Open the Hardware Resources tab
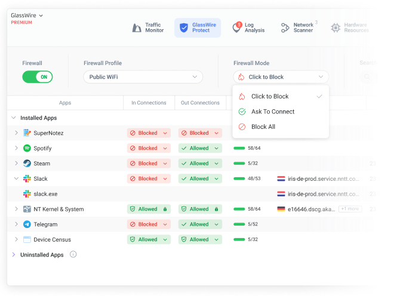This screenshot has height=296, width=406. (x=349, y=27)
